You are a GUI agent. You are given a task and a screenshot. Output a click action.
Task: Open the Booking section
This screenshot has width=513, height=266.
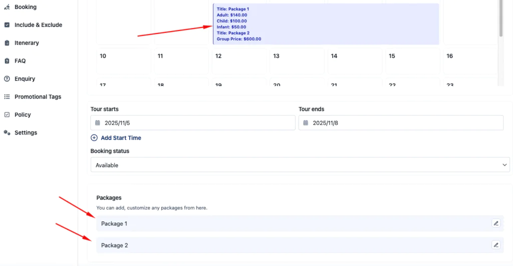[x=26, y=7]
